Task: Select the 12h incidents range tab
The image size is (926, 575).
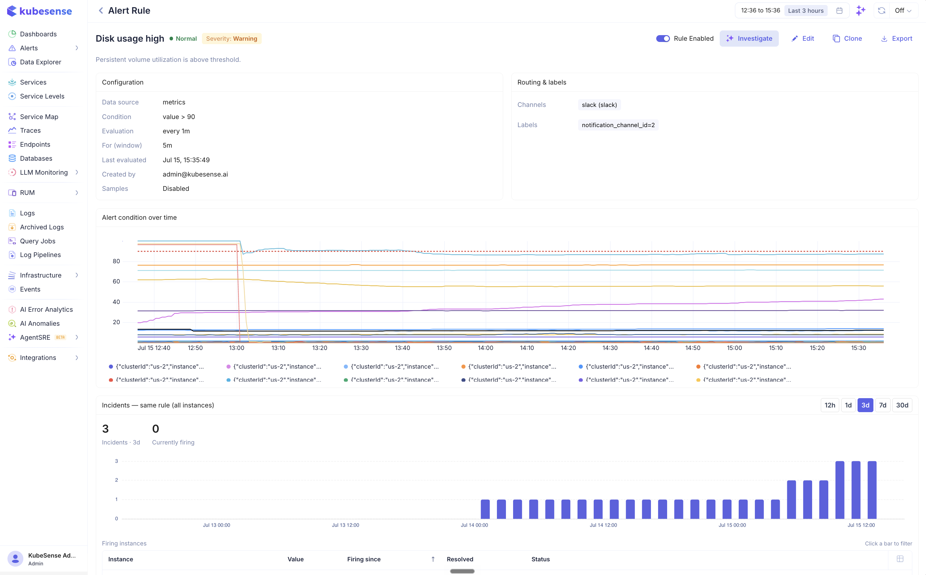Action: [x=830, y=405]
